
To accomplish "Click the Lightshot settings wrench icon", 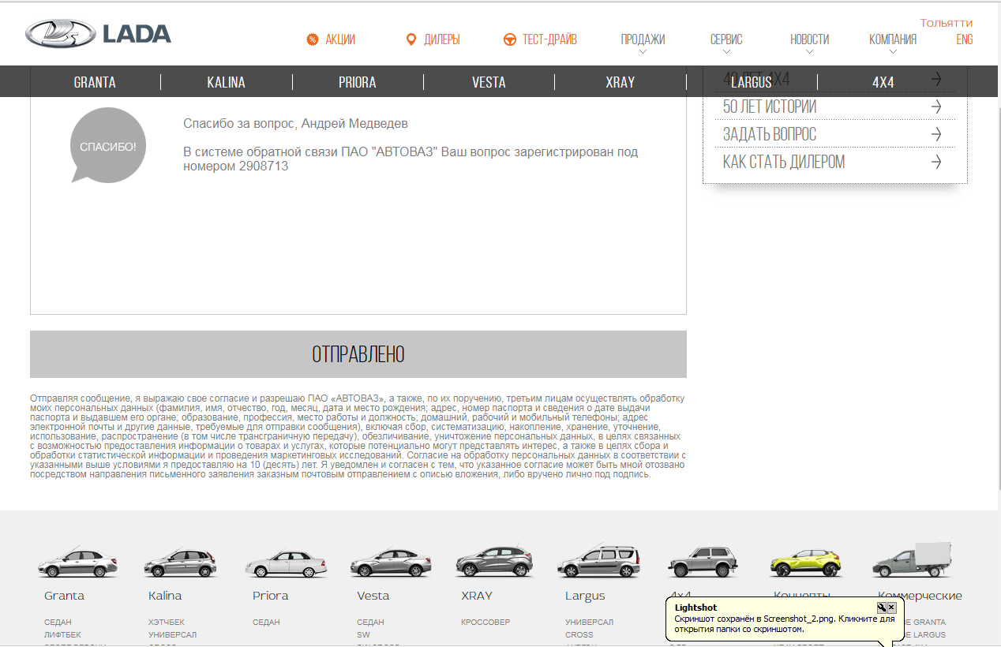I will coord(882,608).
